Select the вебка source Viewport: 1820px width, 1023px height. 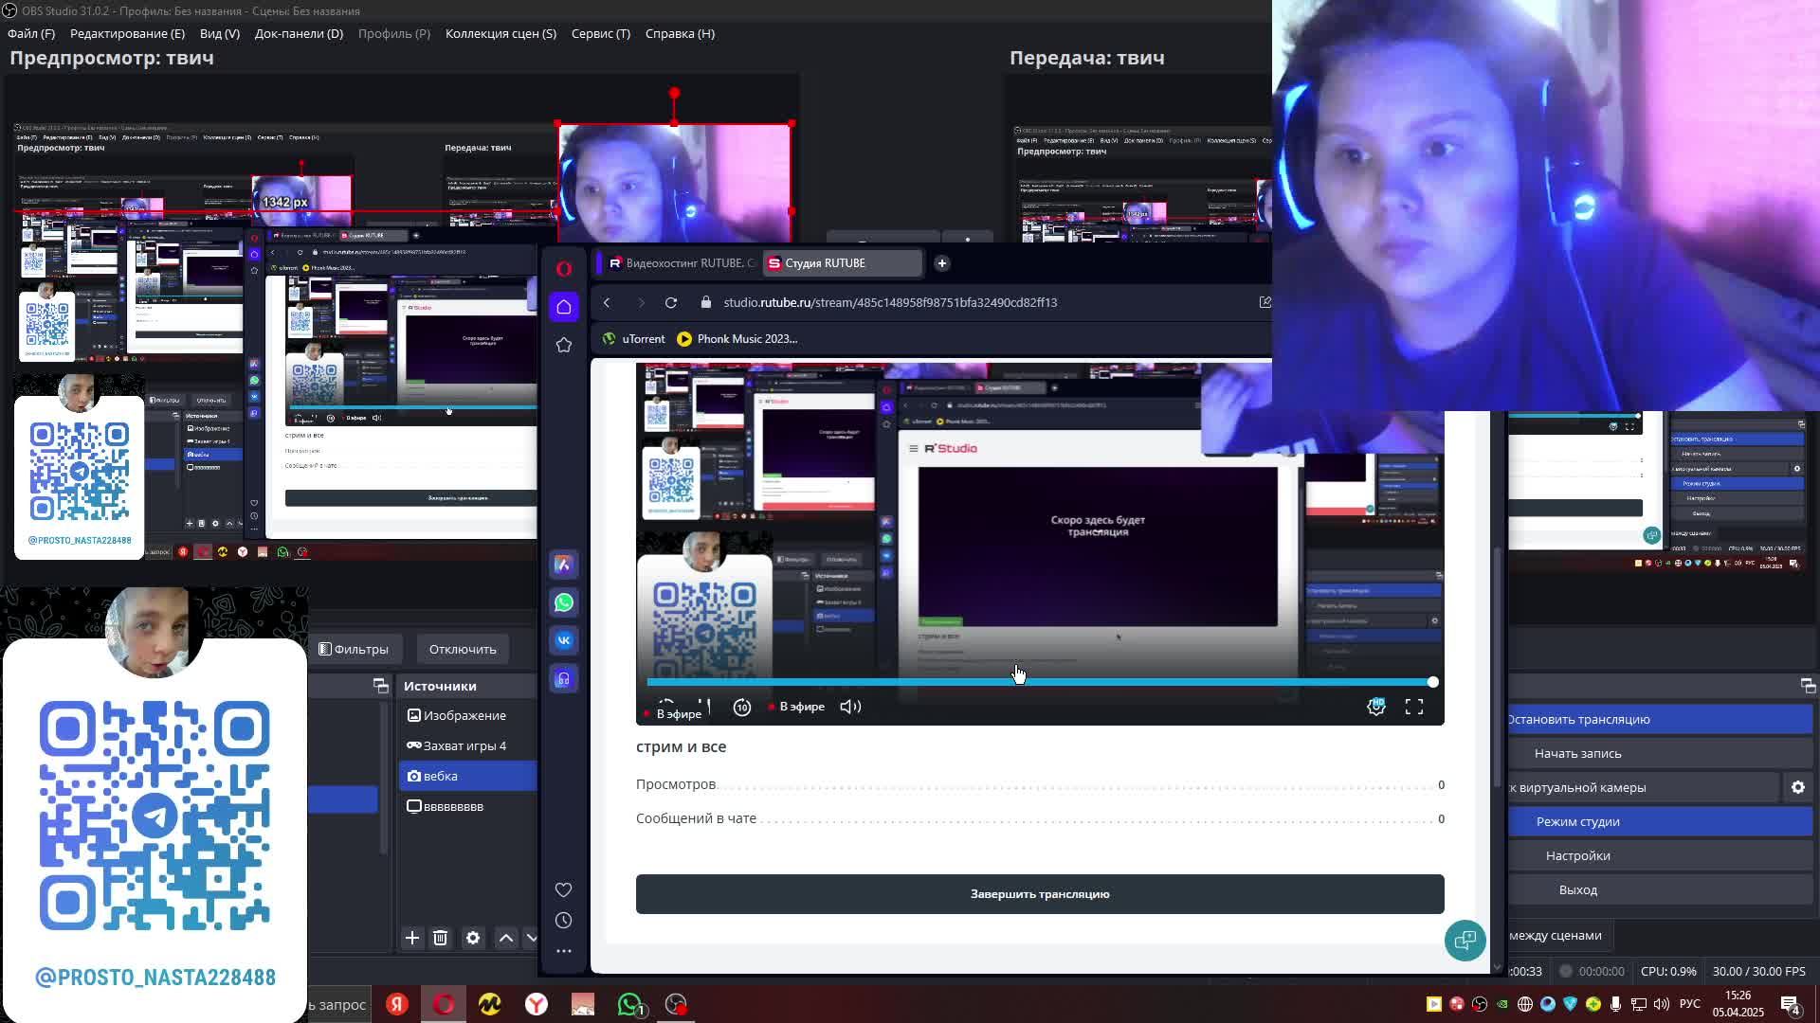coord(468,776)
